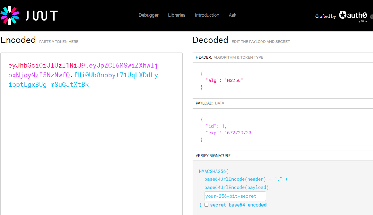Enable the secret base64 encoded checkbox
This screenshot has width=373, height=215.
(x=206, y=205)
